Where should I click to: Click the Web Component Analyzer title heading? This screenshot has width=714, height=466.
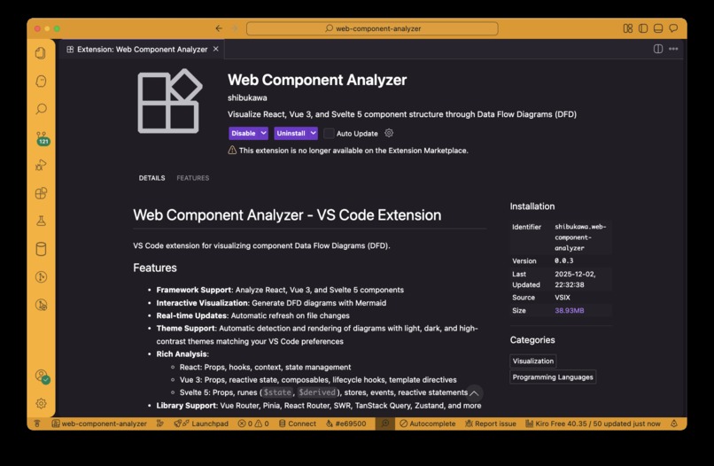(x=317, y=80)
